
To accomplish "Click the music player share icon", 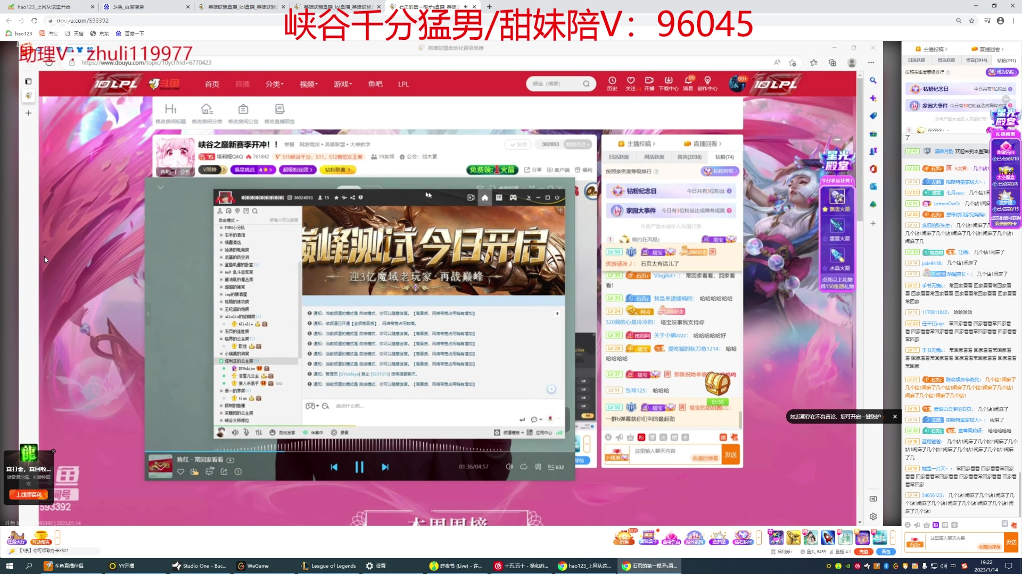I will click(x=224, y=471).
